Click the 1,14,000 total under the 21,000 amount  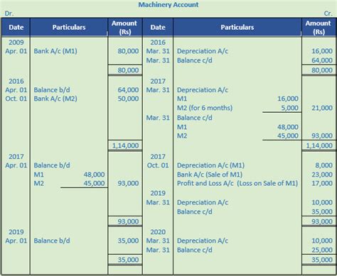pyautogui.click(x=319, y=145)
